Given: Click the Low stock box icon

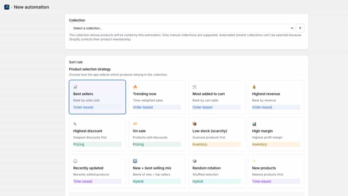Looking at the screenshot, I should click(195, 124).
